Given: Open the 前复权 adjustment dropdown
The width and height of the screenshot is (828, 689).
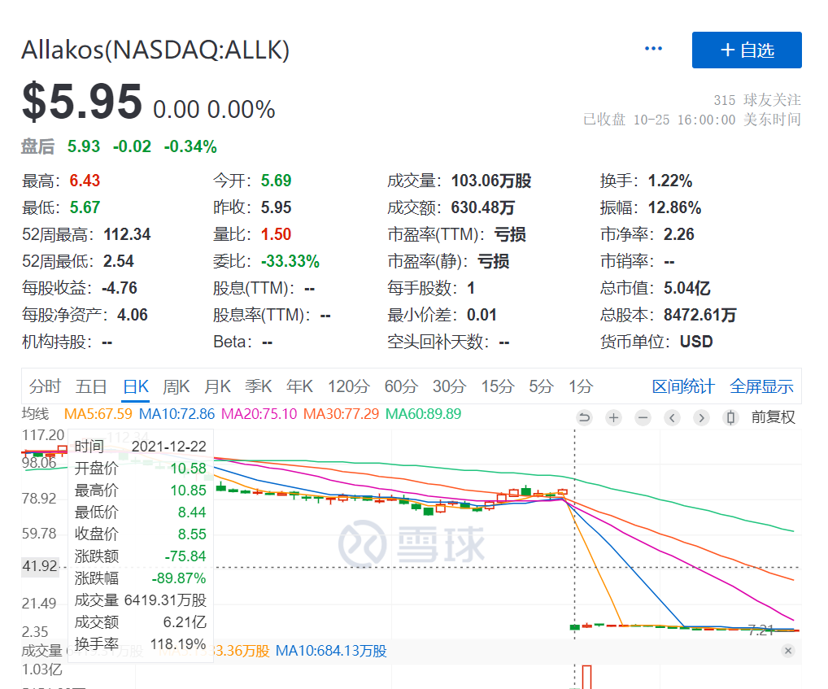Looking at the screenshot, I should point(773,417).
